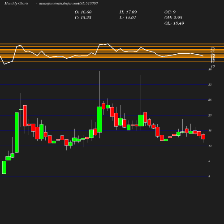Select the open value "O: 16.60"
The width and height of the screenshot is (224, 224).
83,12
